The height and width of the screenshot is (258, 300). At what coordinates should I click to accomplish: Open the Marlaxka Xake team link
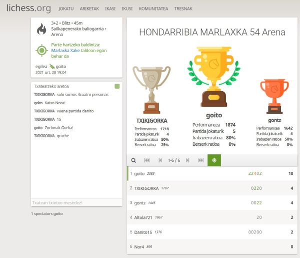click(x=65, y=51)
